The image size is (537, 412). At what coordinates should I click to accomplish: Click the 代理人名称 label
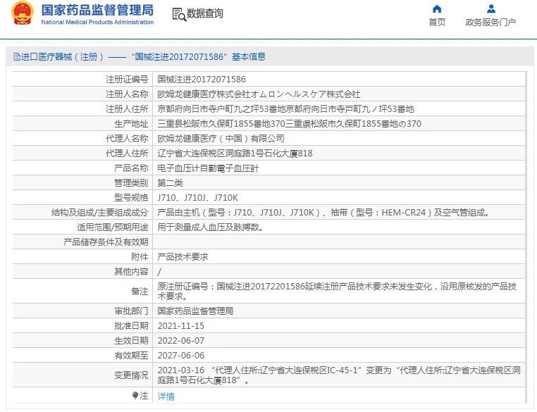tap(127, 138)
